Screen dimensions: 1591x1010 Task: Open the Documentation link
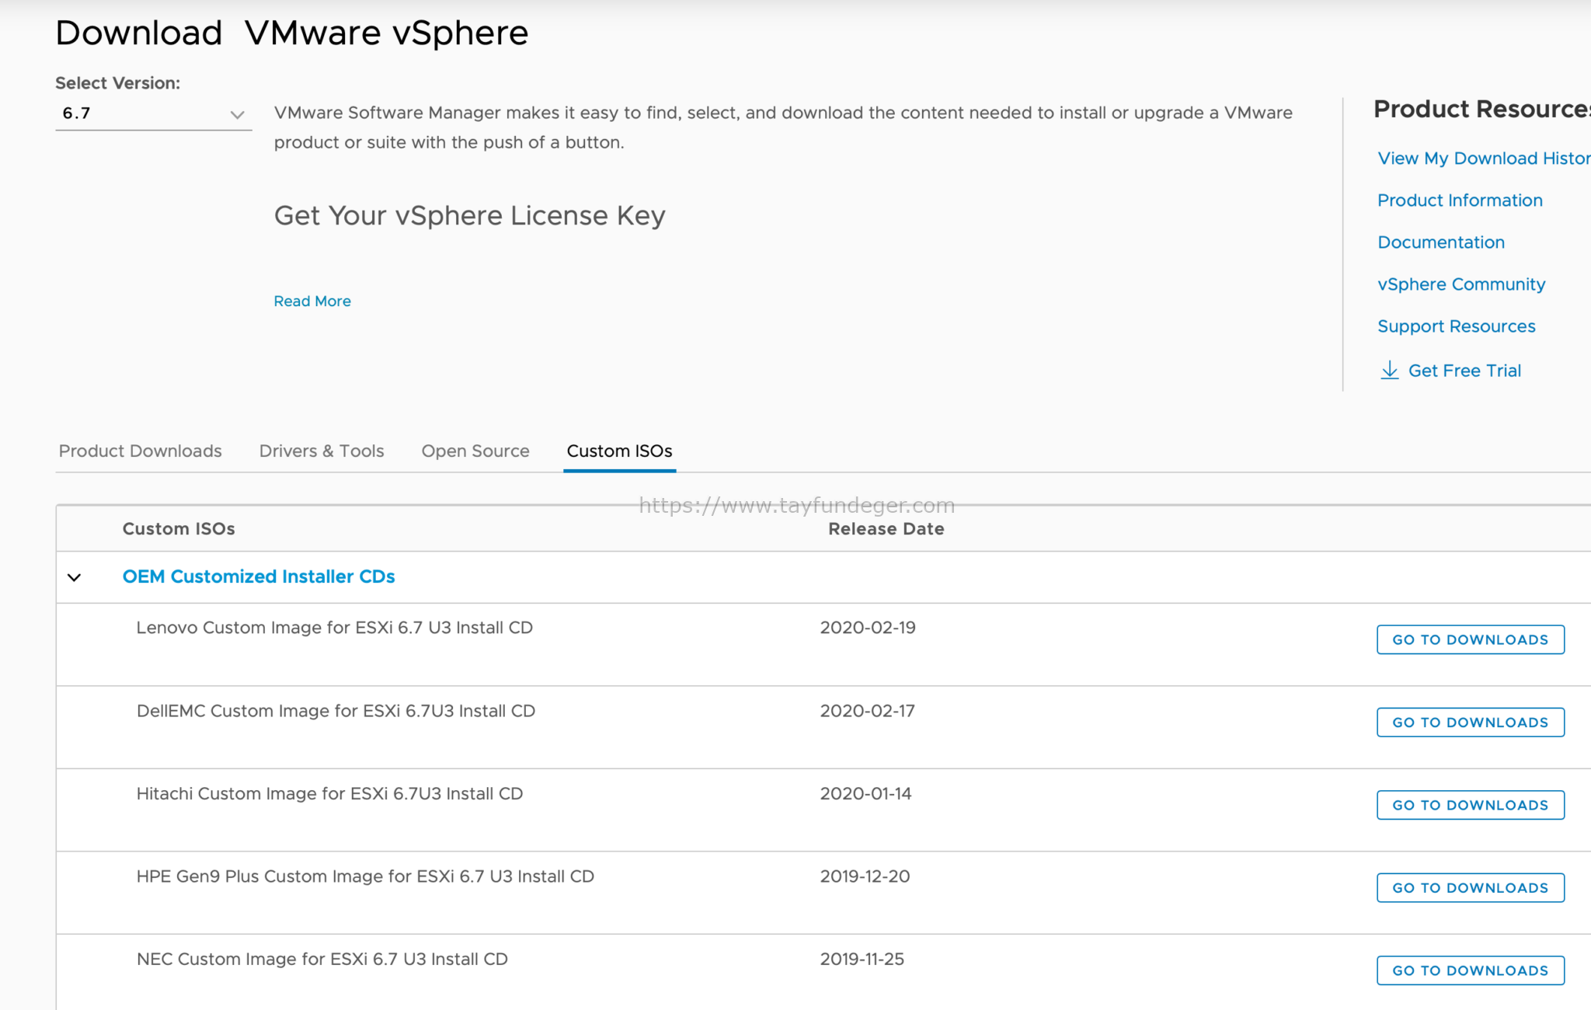point(1440,242)
